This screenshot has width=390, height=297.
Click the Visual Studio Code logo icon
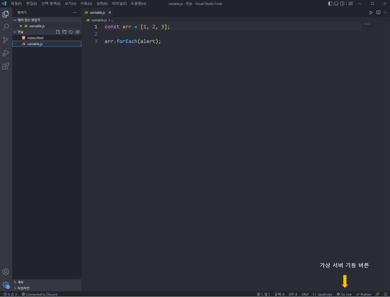pyautogui.click(x=4, y=3)
